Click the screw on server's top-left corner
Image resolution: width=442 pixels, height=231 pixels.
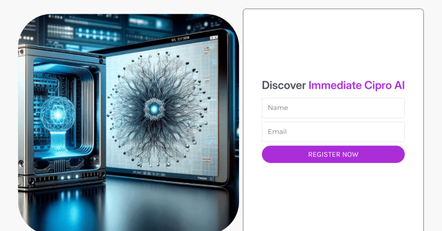pos(21,52)
